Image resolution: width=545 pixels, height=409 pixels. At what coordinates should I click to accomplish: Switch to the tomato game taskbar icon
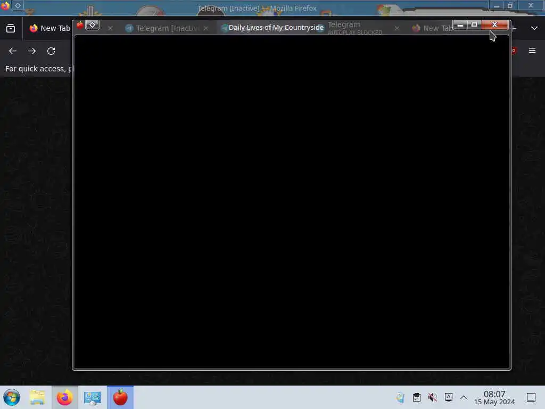click(x=120, y=397)
